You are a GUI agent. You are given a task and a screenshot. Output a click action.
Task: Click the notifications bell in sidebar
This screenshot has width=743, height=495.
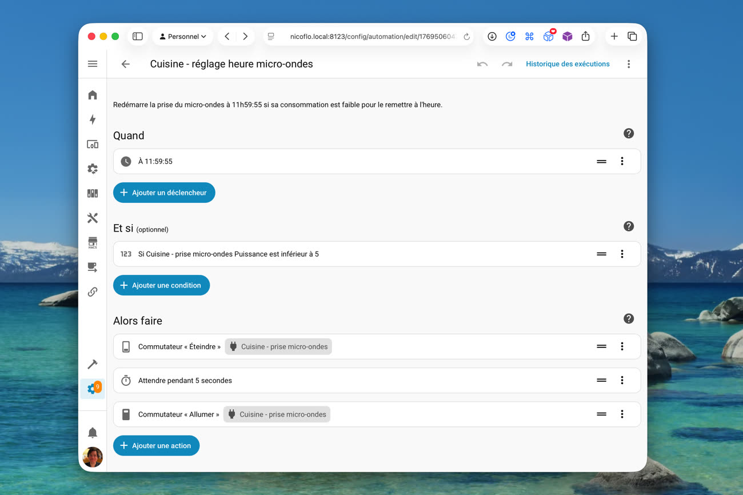click(x=93, y=433)
